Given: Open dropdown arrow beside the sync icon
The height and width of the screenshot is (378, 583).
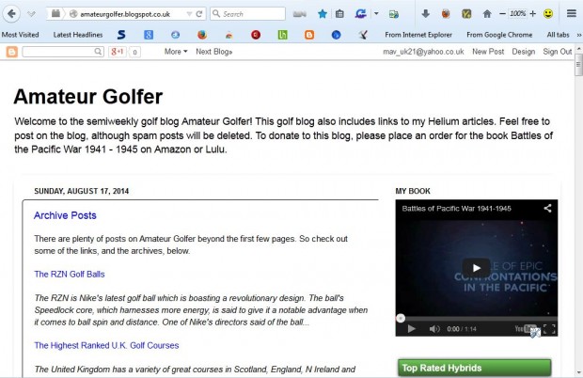Looking at the screenshot, I should (x=376, y=14).
